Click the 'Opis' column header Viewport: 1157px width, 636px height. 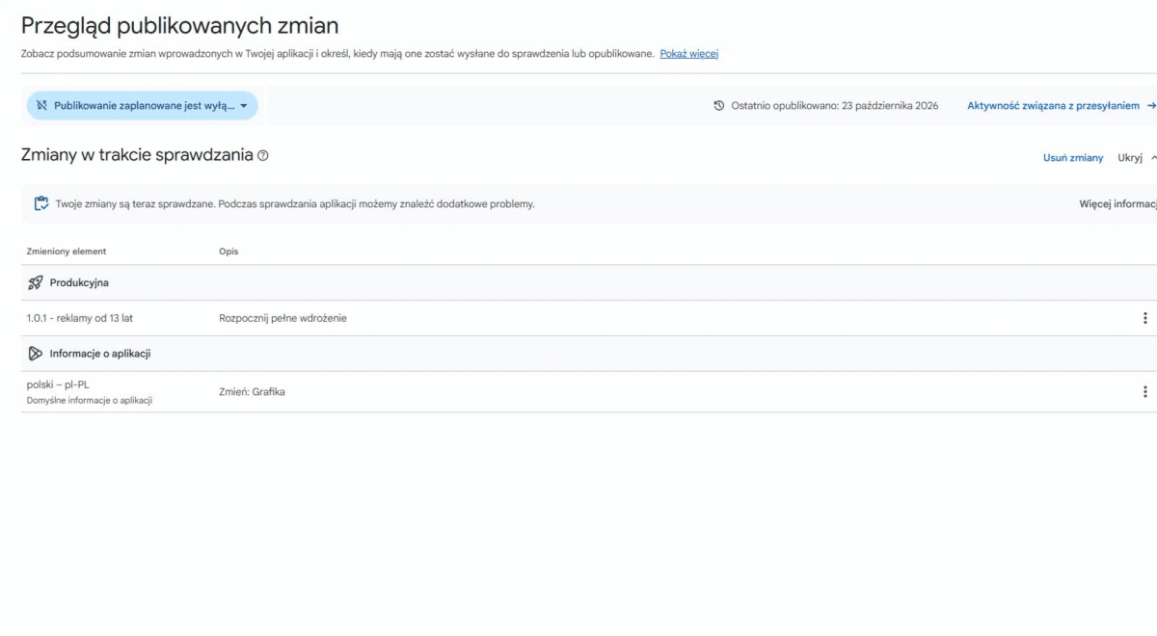(229, 252)
